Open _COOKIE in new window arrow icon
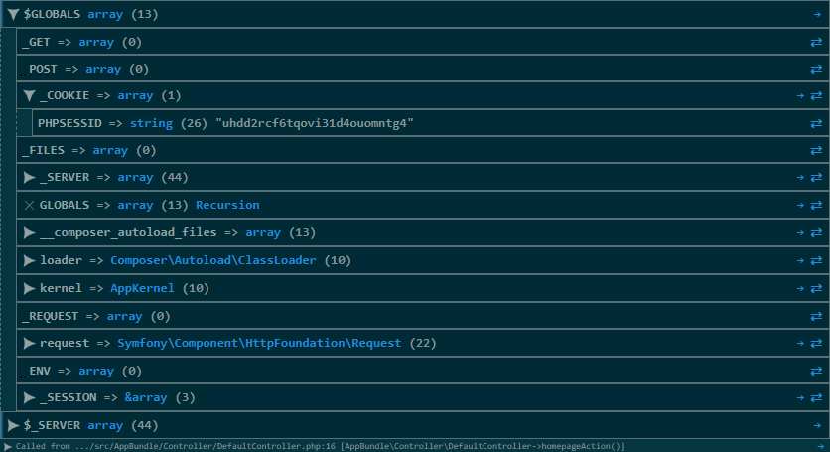830x452 pixels. tap(799, 96)
